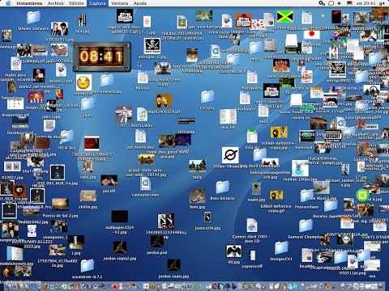
Task: Select the mapi.tiff file
Action: pyautogui.click(x=228, y=116)
